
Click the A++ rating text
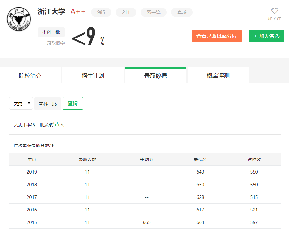click(78, 12)
